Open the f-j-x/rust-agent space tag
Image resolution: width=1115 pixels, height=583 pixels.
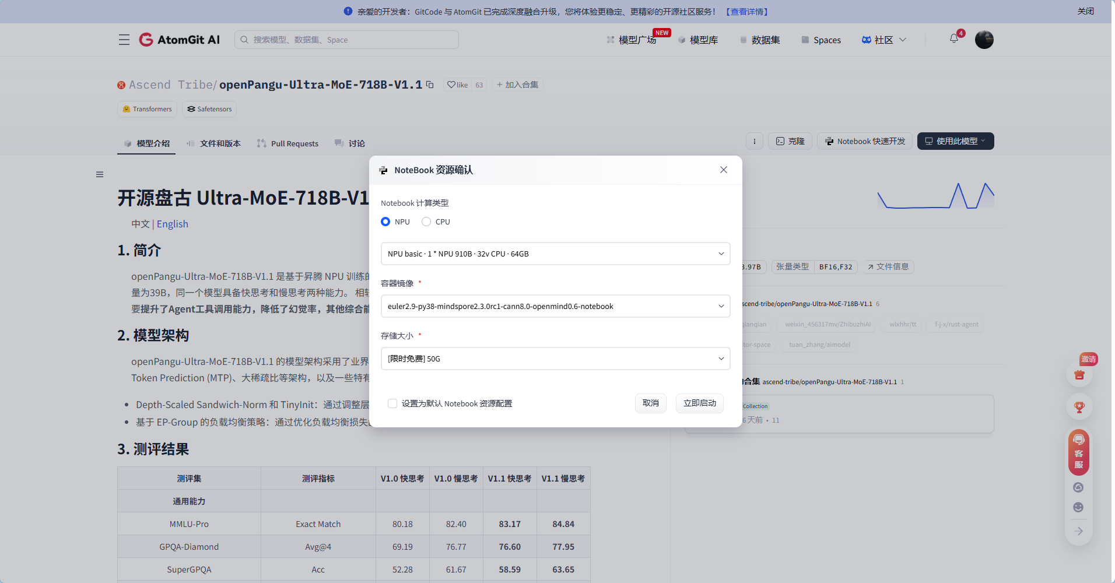coord(956,324)
